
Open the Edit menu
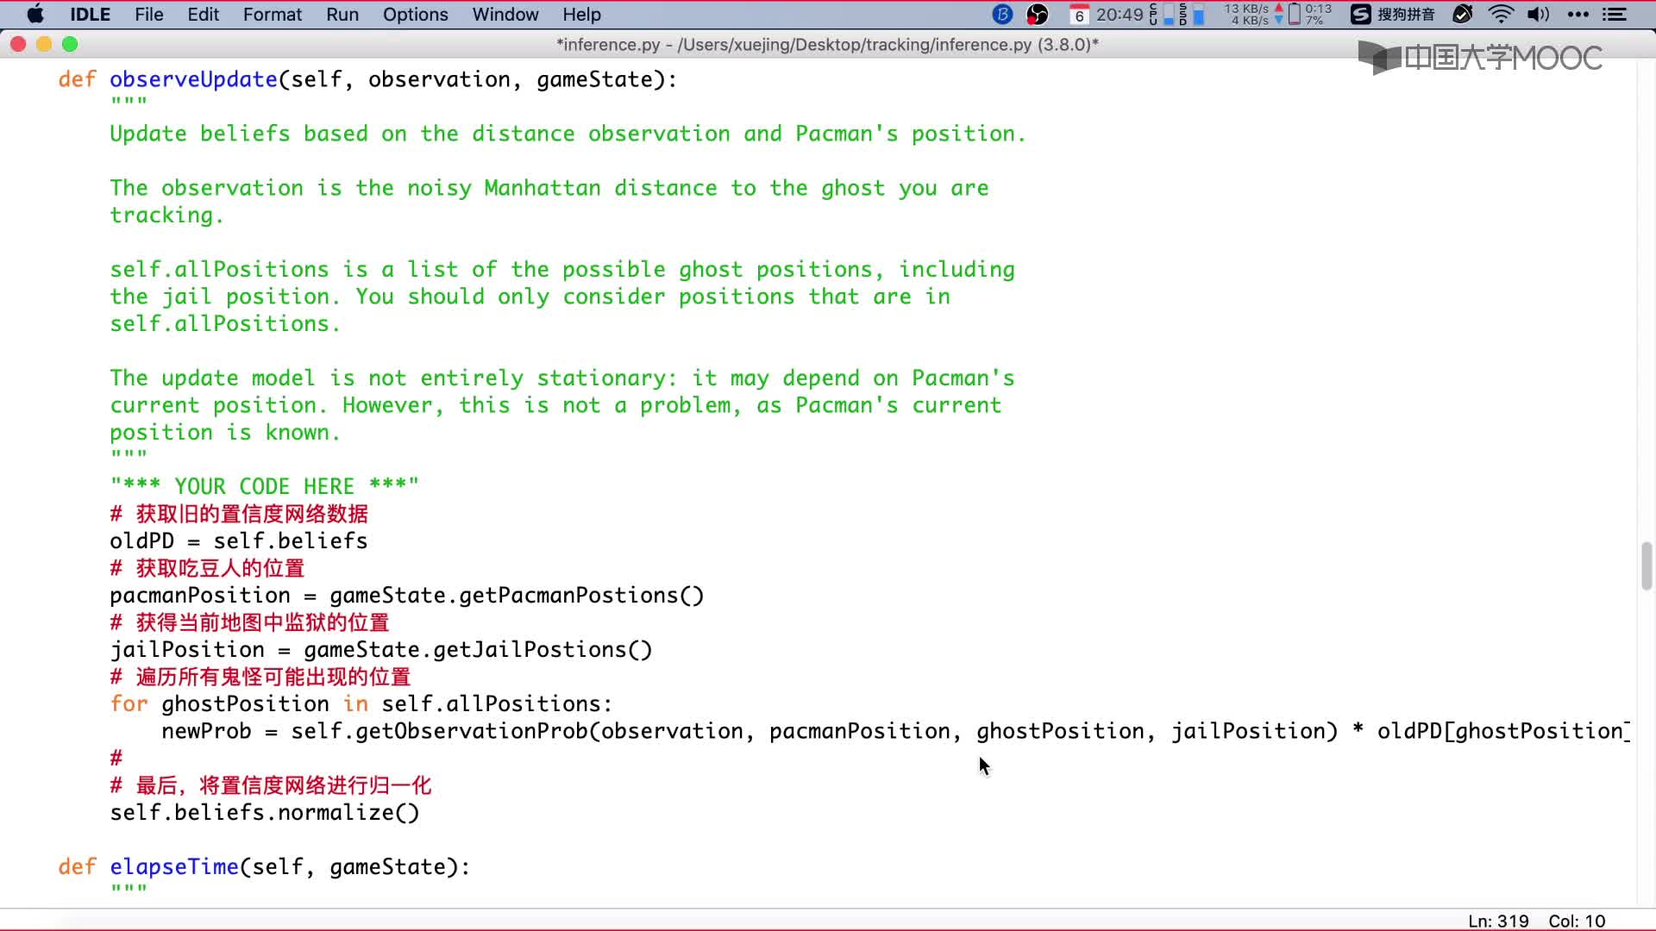click(204, 15)
